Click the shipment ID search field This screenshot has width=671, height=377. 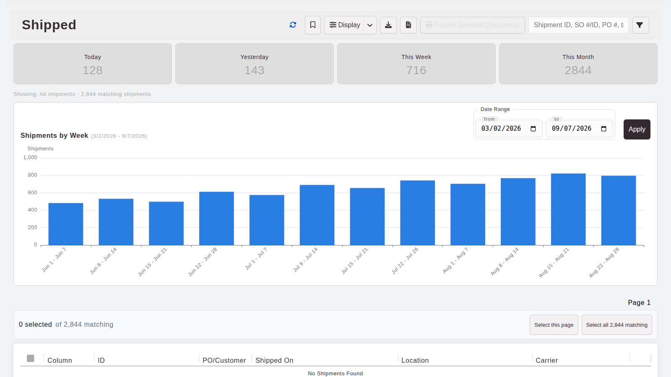click(578, 25)
